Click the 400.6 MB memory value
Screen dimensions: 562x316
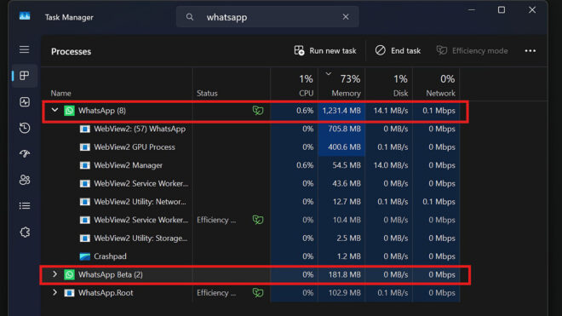pyautogui.click(x=345, y=147)
